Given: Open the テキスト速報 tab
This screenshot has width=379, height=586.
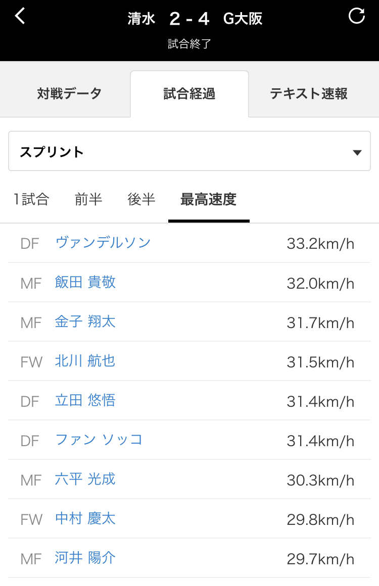Looking at the screenshot, I should point(309,94).
